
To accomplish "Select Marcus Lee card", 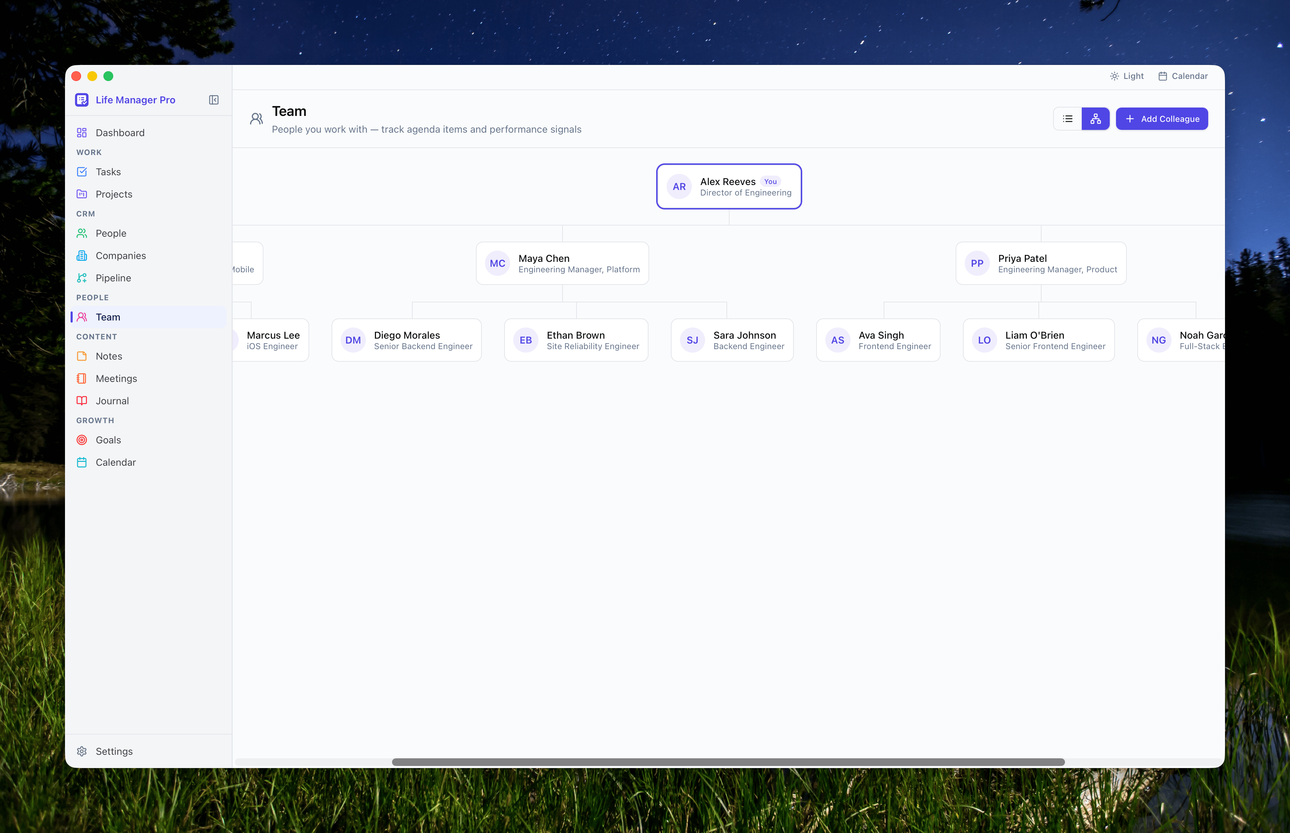I will [271, 340].
